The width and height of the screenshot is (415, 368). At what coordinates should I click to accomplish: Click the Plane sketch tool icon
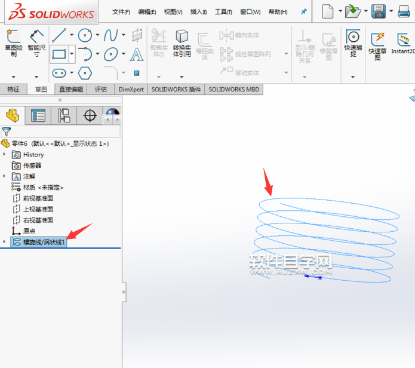click(137, 35)
